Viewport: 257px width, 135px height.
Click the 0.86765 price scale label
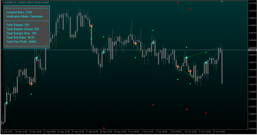coord(253,33)
